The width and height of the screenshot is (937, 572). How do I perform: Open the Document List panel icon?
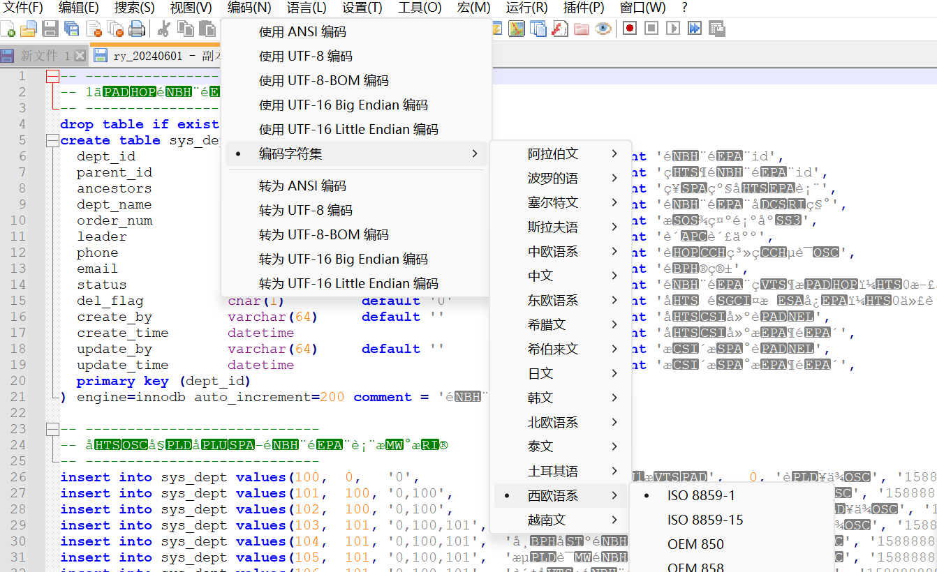pos(538,29)
